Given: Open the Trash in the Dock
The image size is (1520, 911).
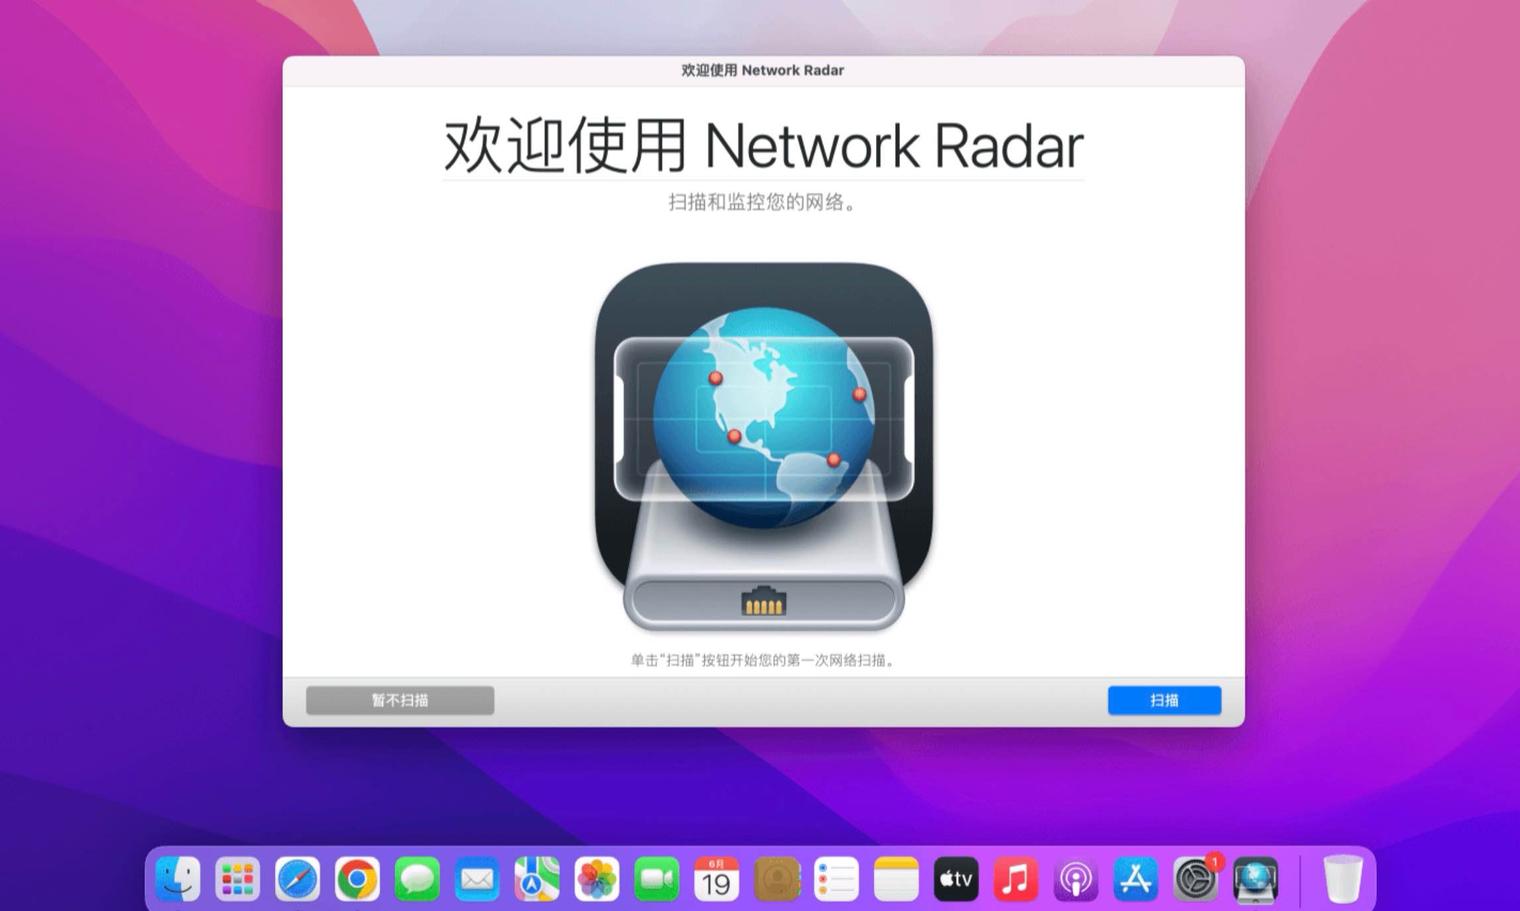Looking at the screenshot, I should [1343, 879].
